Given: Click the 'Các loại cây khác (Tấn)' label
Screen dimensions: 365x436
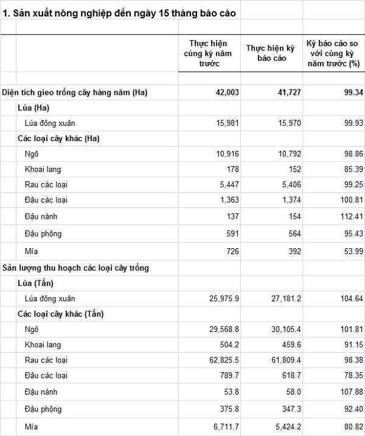Looking at the screenshot, I should pos(61,314).
